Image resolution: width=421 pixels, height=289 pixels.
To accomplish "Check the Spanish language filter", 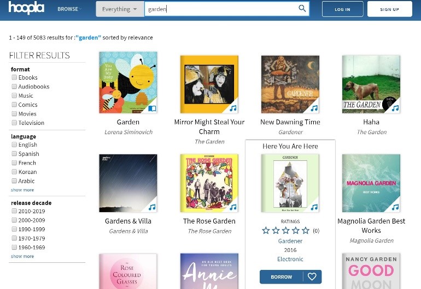I will click(14, 154).
